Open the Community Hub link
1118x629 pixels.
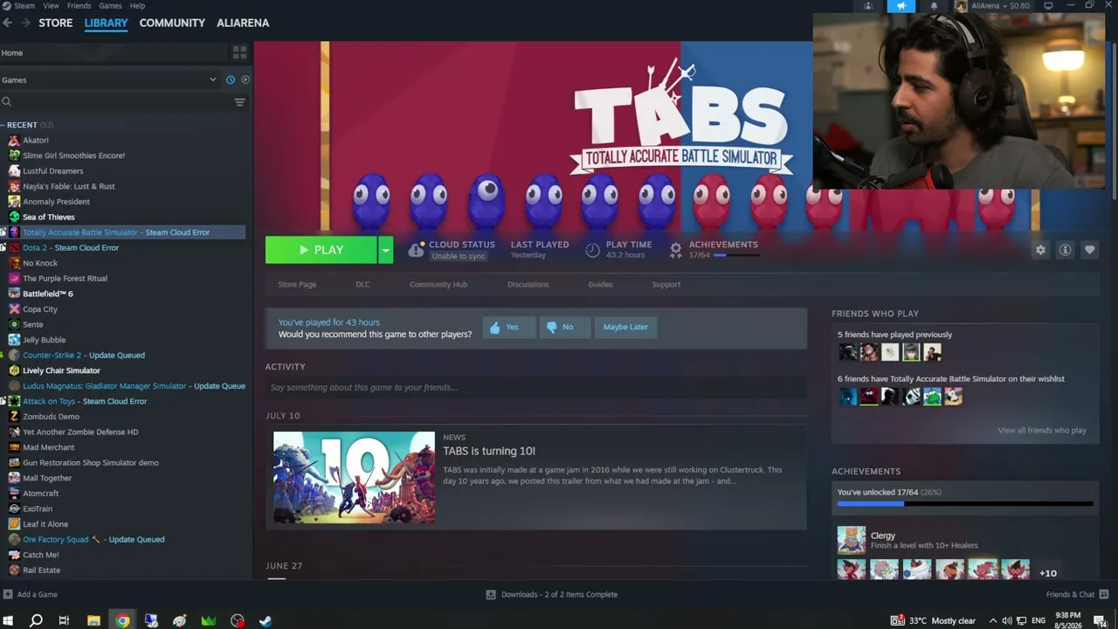[x=438, y=284]
